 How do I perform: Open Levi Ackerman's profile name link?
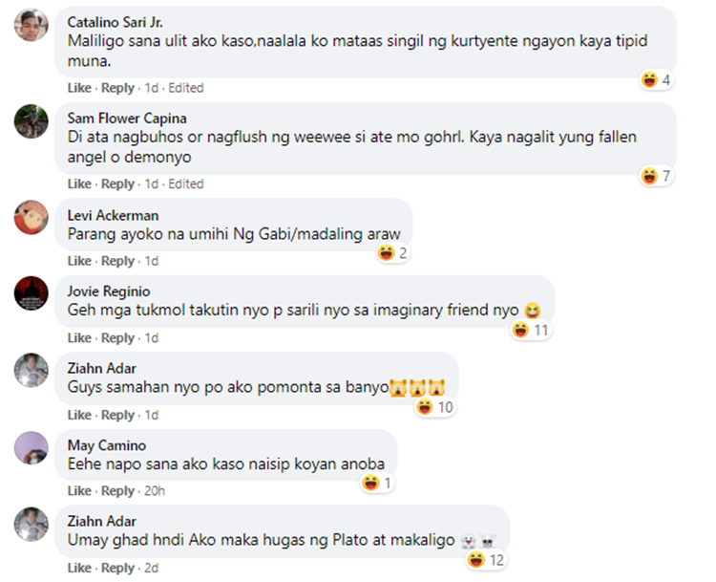pyautogui.click(x=114, y=215)
